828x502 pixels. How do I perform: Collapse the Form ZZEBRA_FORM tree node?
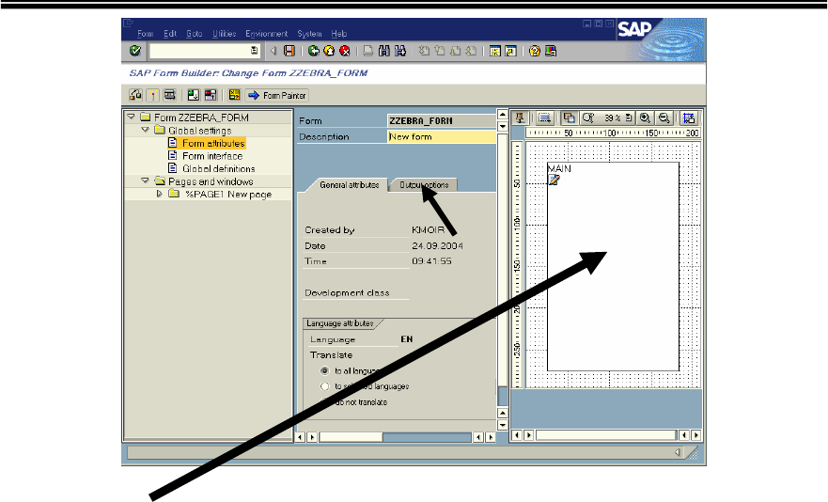[x=132, y=117]
